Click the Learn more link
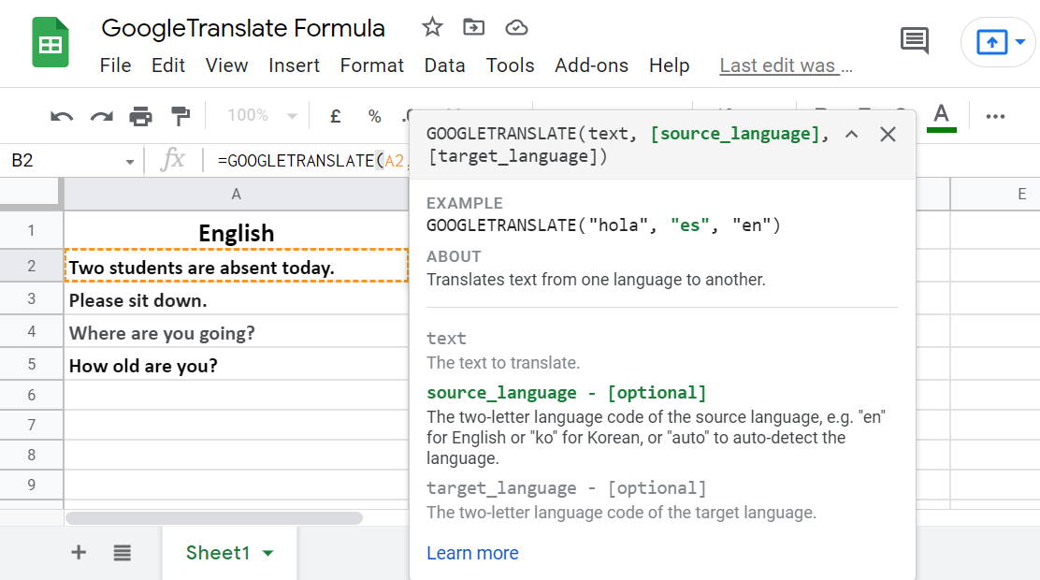The width and height of the screenshot is (1040, 580). [472, 553]
